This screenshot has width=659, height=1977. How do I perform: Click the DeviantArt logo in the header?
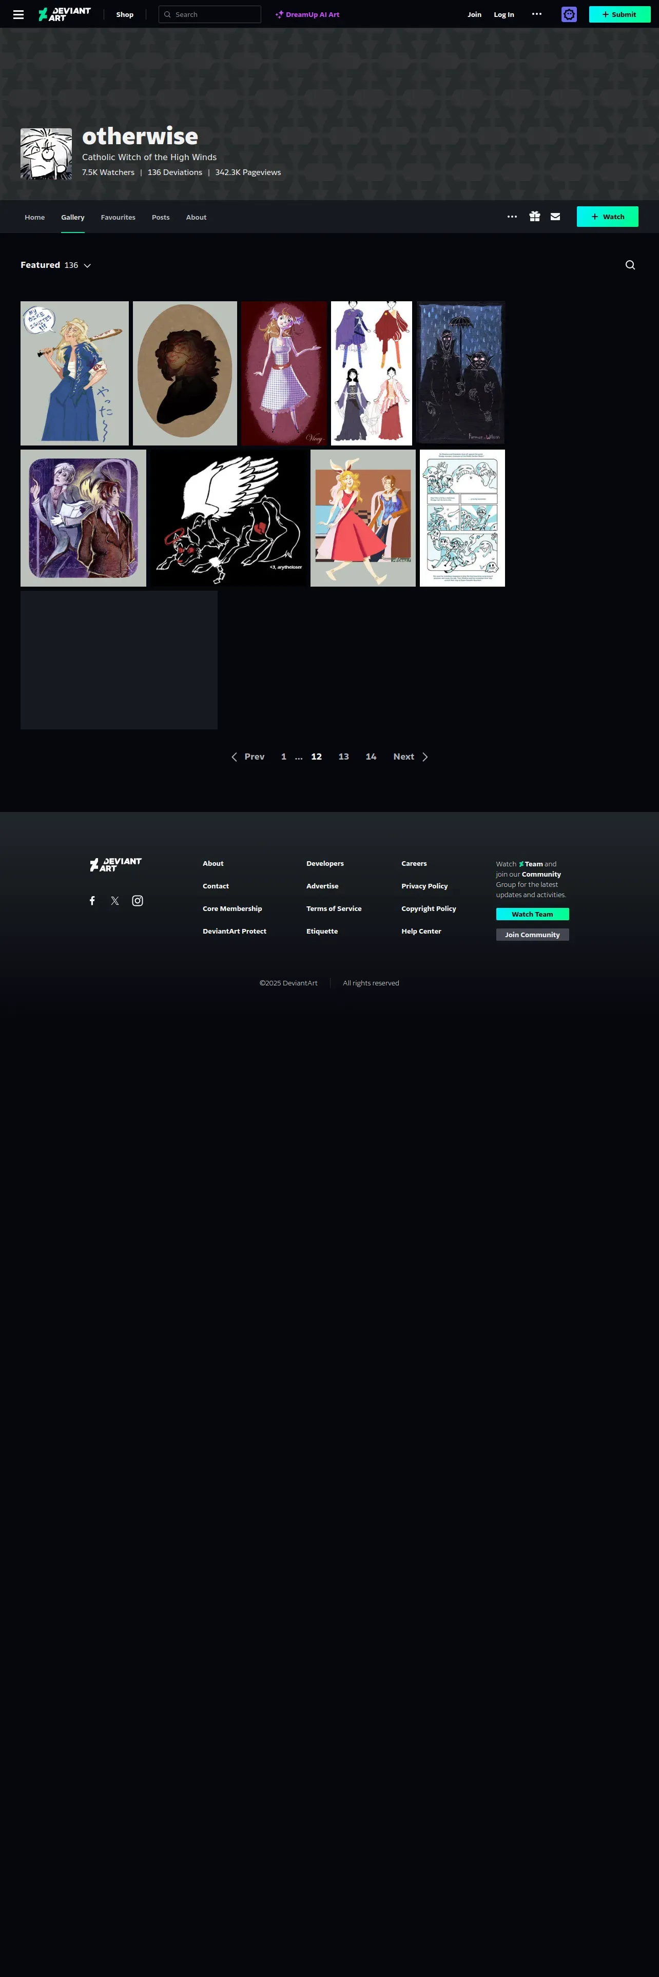click(x=65, y=14)
